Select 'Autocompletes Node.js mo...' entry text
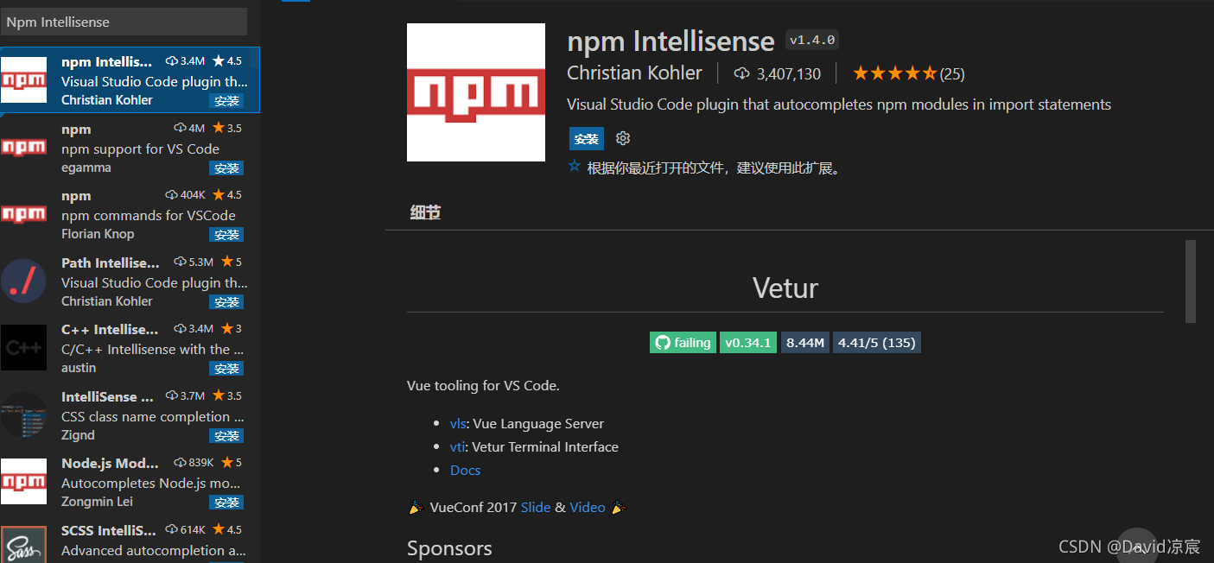The width and height of the screenshot is (1214, 563). (x=151, y=484)
